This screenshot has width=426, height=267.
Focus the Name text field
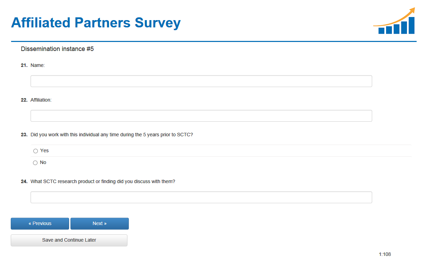[x=201, y=81]
